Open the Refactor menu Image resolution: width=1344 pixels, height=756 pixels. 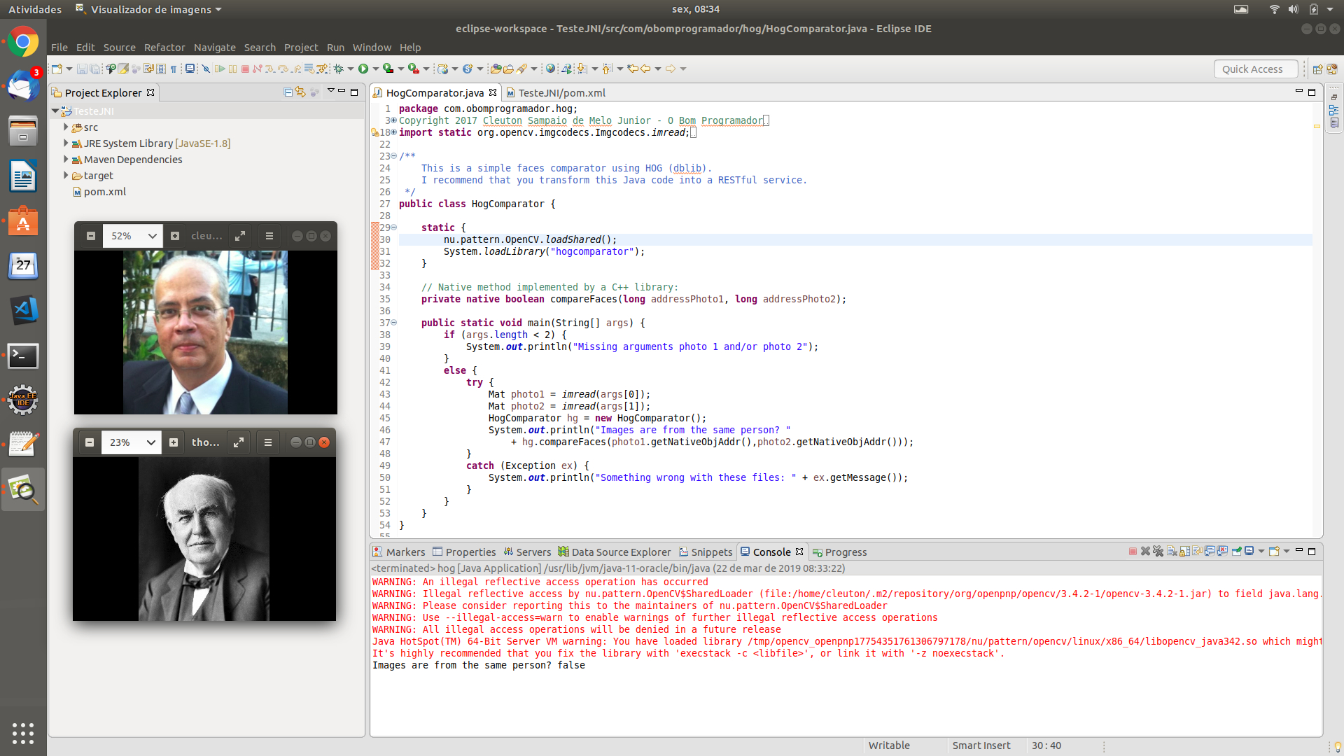164,48
